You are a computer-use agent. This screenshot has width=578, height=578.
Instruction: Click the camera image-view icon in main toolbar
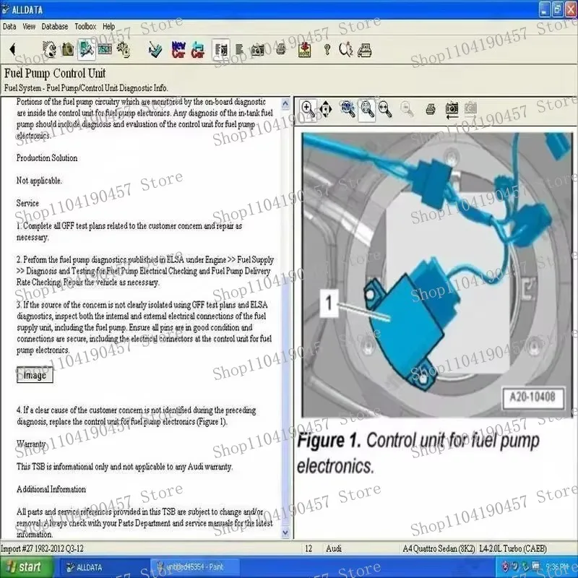click(x=258, y=50)
